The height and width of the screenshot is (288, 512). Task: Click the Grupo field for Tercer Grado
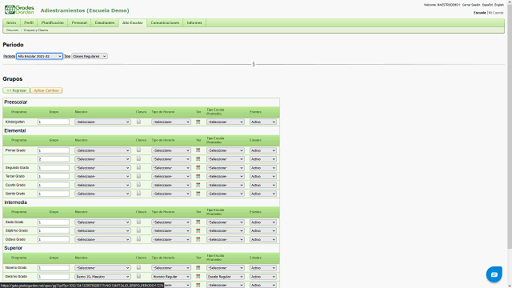54,176
